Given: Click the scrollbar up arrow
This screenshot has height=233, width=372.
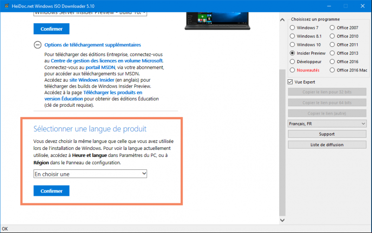Looking at the screenshot, I should 282,20.
